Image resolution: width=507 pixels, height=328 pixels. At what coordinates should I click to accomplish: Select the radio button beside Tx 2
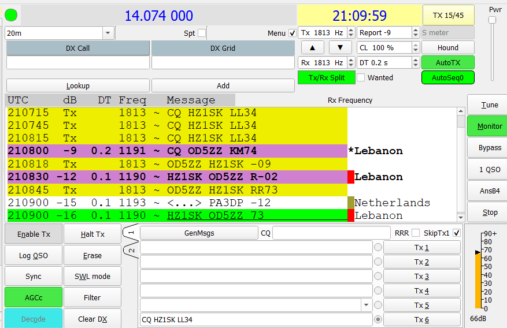click(378, 262)
